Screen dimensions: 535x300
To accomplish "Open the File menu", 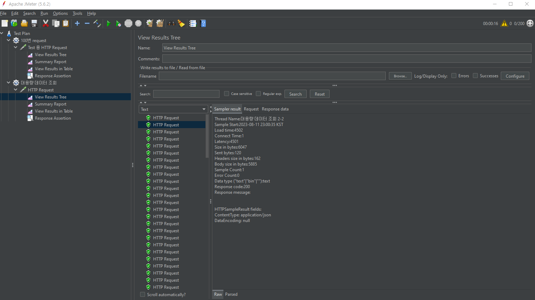I will tap(3, 13).
